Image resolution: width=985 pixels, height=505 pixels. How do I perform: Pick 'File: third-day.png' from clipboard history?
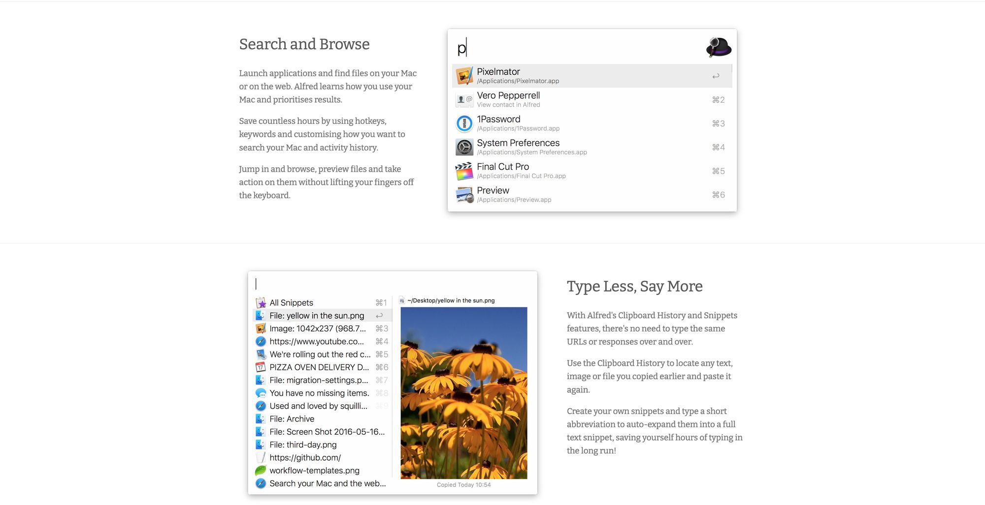coord(303,445)
